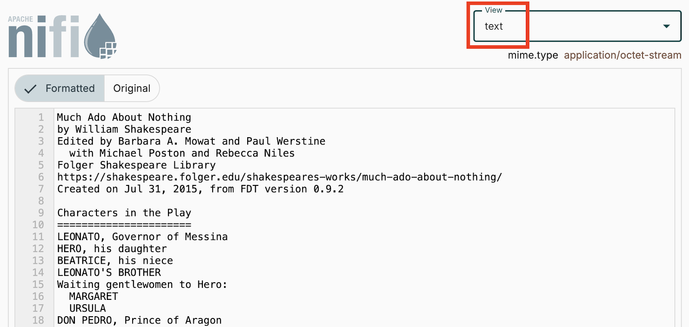This screenshot has height=327, width=689.
Task: Click the "Characters in the Play" heading
Action: click(x=124, y=213)
